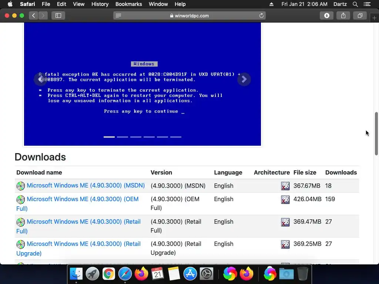379x284 pixels.
Task: Click the page vertical scrollbar thumb
Action: coord(376,133)
